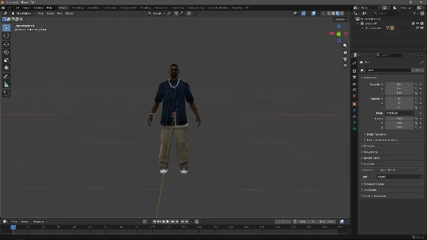Switch to solid viewport shading
This screenshot has height=240, width=427.
tap(333, 13)
